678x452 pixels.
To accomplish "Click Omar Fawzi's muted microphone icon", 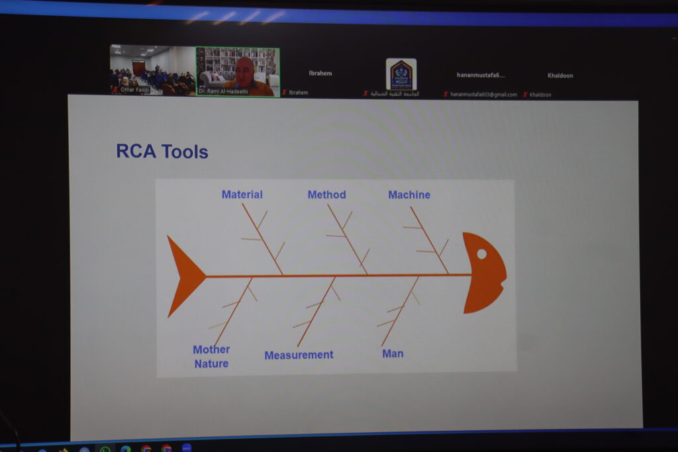I will (115, 90).
